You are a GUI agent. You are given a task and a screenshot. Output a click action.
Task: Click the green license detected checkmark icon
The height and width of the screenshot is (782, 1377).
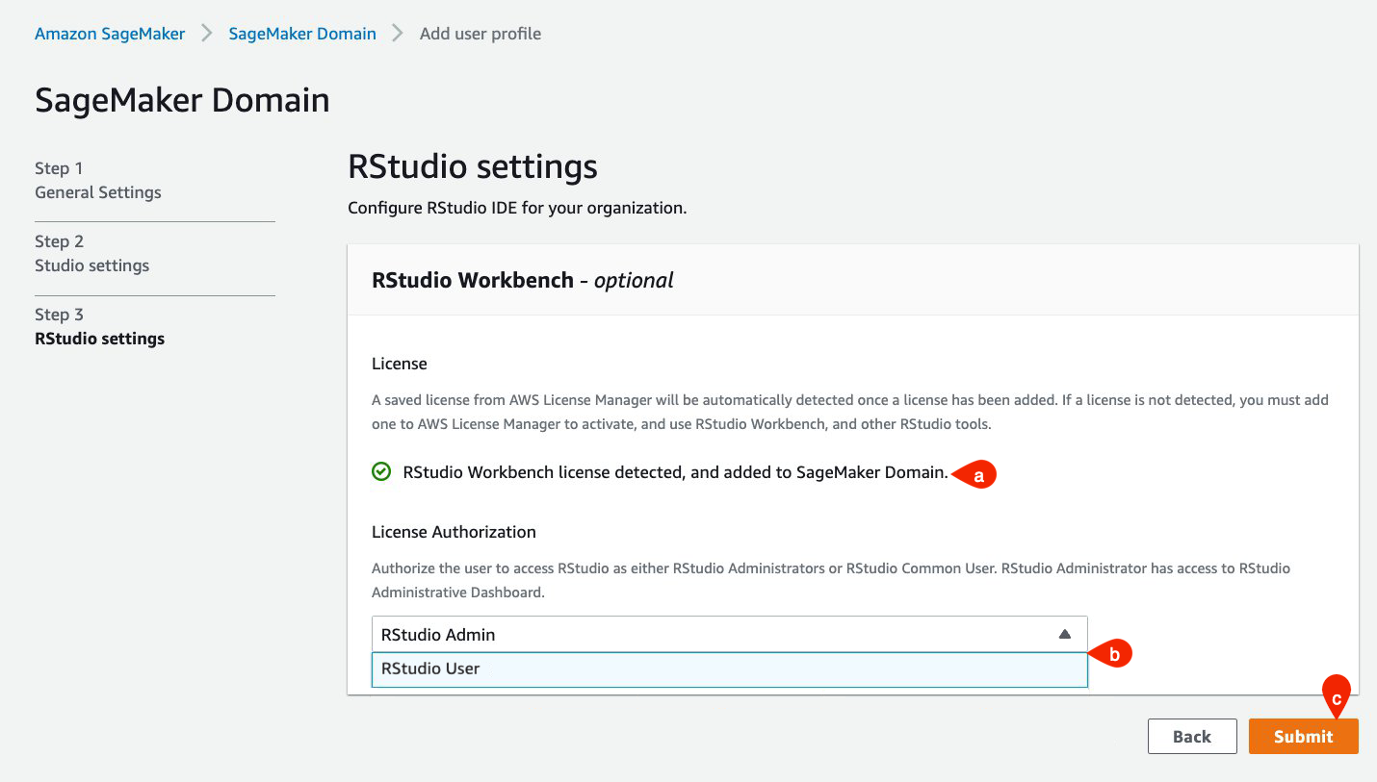click(381, 471)
